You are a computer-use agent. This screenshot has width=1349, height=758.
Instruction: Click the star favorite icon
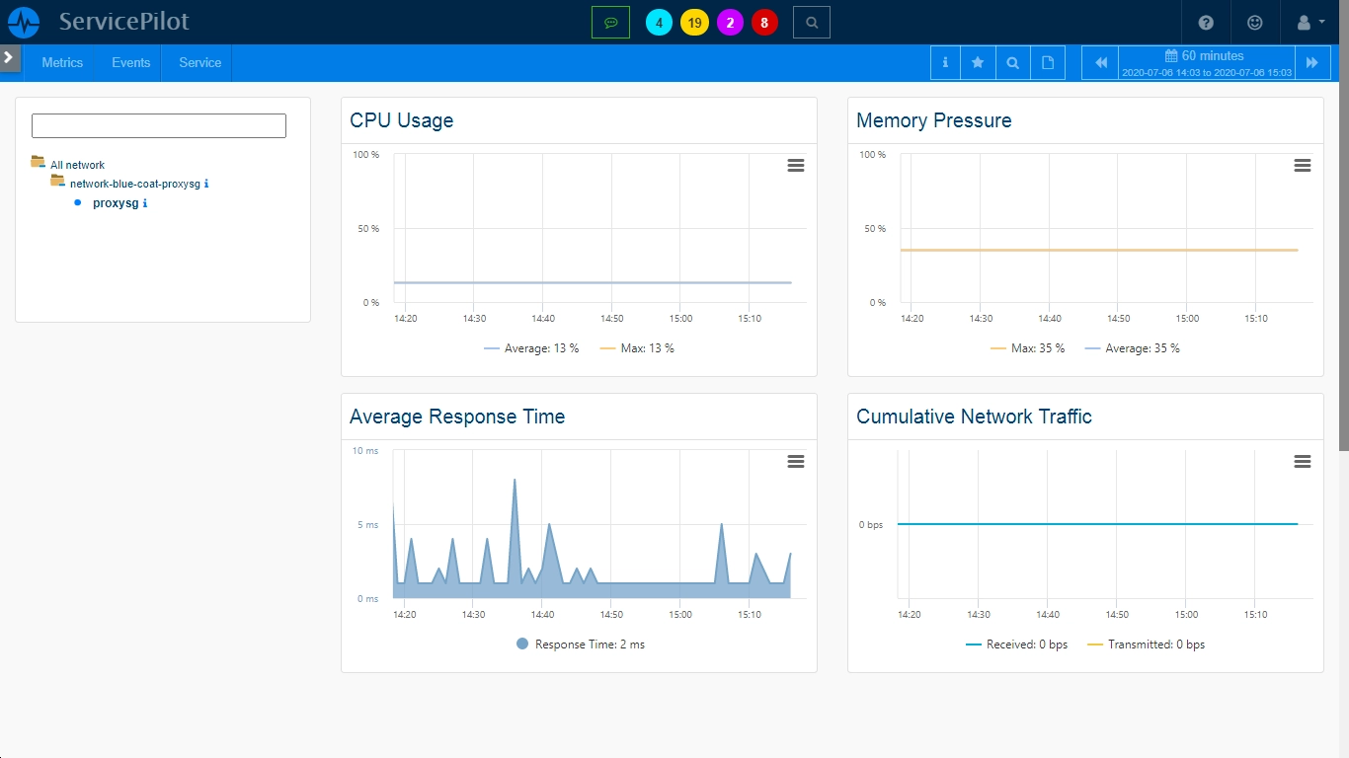(x=978, y=62)
